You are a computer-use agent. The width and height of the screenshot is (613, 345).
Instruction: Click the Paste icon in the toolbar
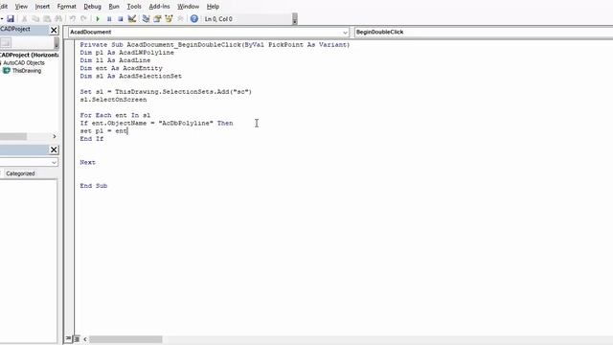pos(47,19)
